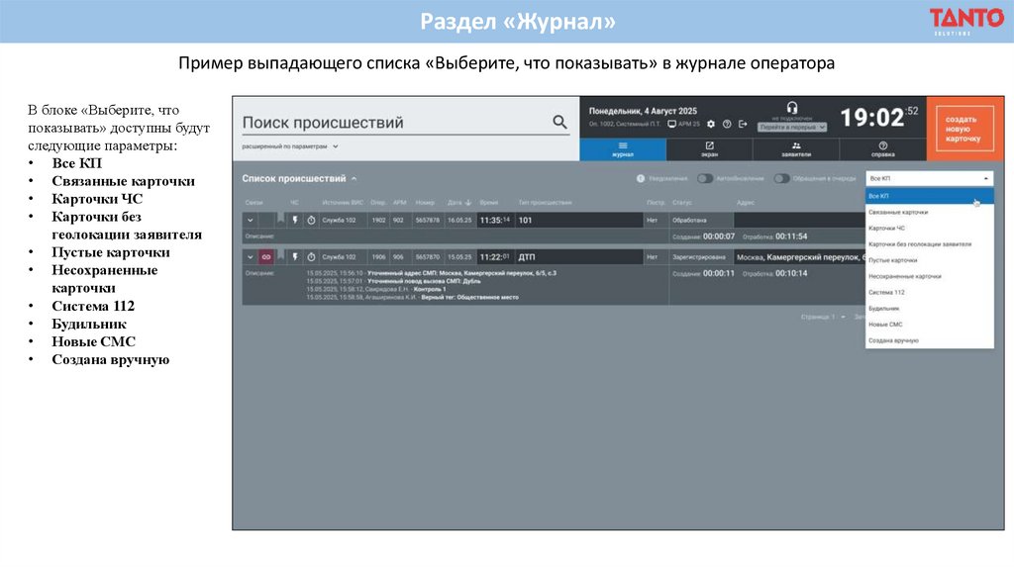Click the time 11:22:01 cell
This screenshot has height=568, width=1014.
click(x=495, y=257)
